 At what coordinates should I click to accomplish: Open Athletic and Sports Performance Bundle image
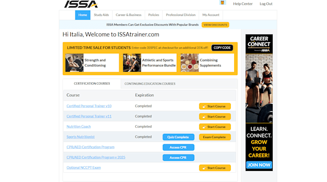click(132, 63)
